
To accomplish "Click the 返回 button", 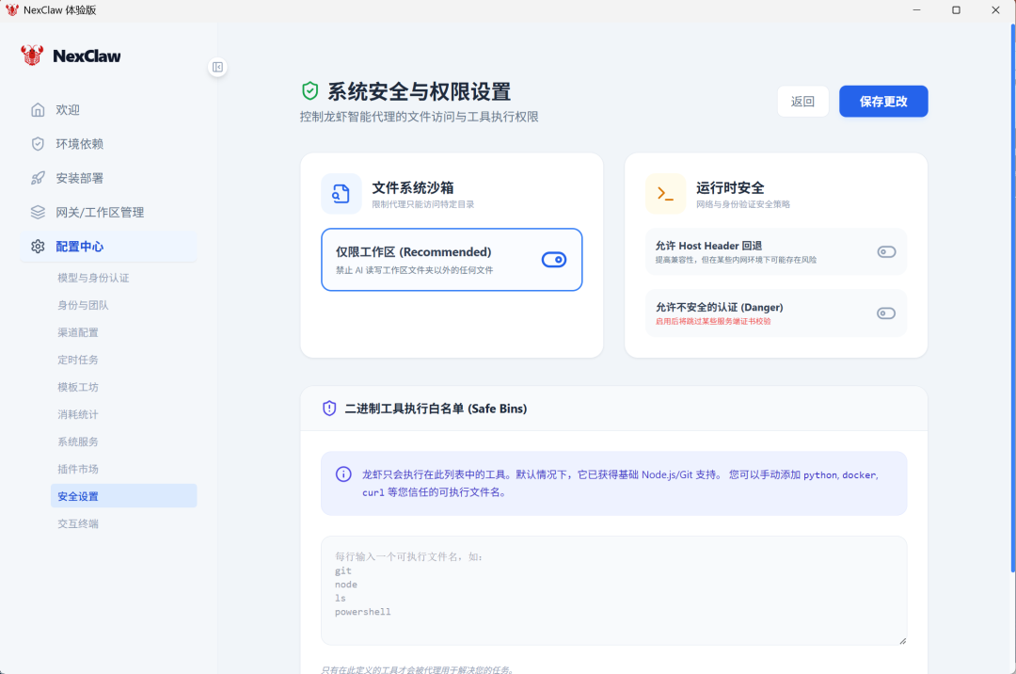I will coord(802,102).
